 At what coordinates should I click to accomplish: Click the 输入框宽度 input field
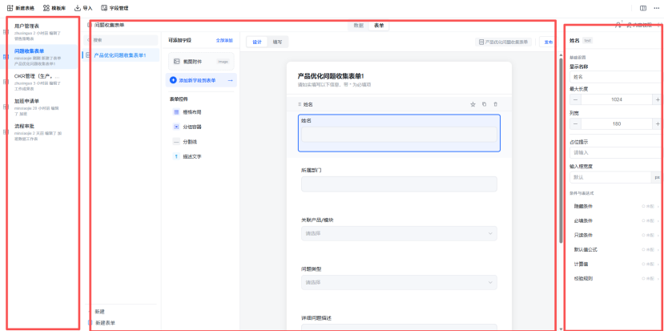(x=610, y=177)
